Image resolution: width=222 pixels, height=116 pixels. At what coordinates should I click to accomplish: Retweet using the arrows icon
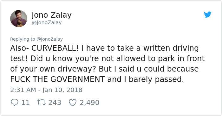click(x=41, y=102)
